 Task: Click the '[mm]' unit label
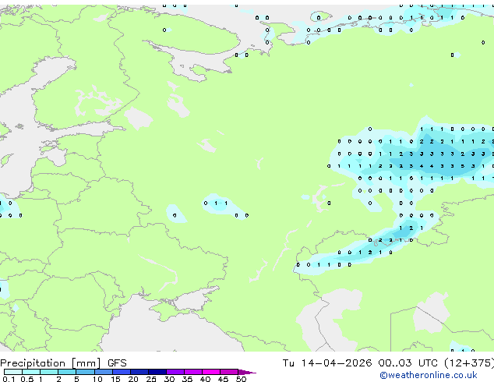point(86,363)
